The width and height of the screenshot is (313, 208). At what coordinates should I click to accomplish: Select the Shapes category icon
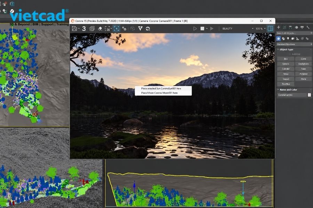tap(283, 38)
